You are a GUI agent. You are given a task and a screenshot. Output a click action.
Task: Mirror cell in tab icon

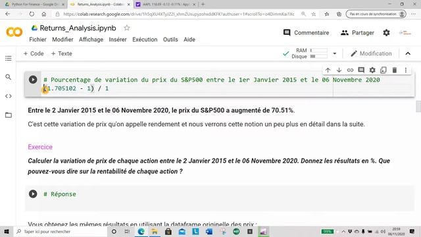[384, 70]
